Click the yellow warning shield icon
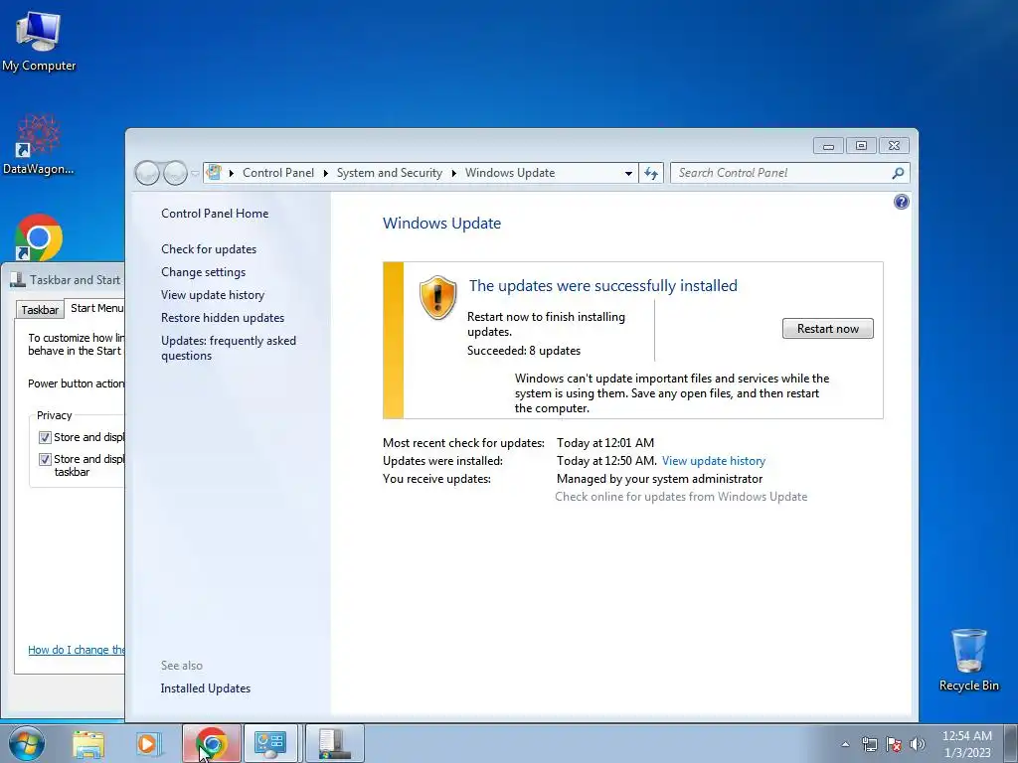This screenshot has height=763, width=1018. (x=437, y=297)
